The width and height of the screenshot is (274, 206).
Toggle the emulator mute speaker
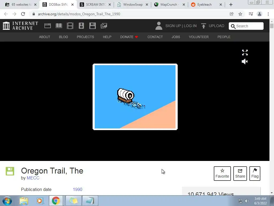click(245, 61)
